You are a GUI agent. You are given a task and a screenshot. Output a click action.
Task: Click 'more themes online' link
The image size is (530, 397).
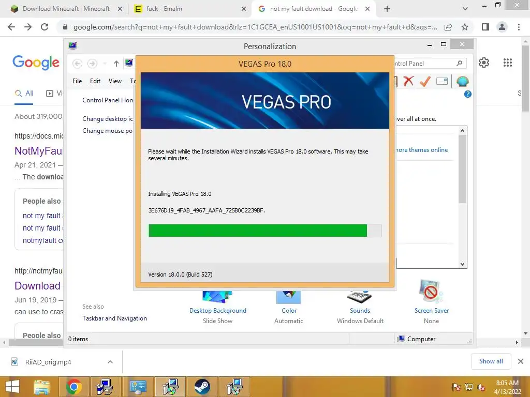[422, 150]
